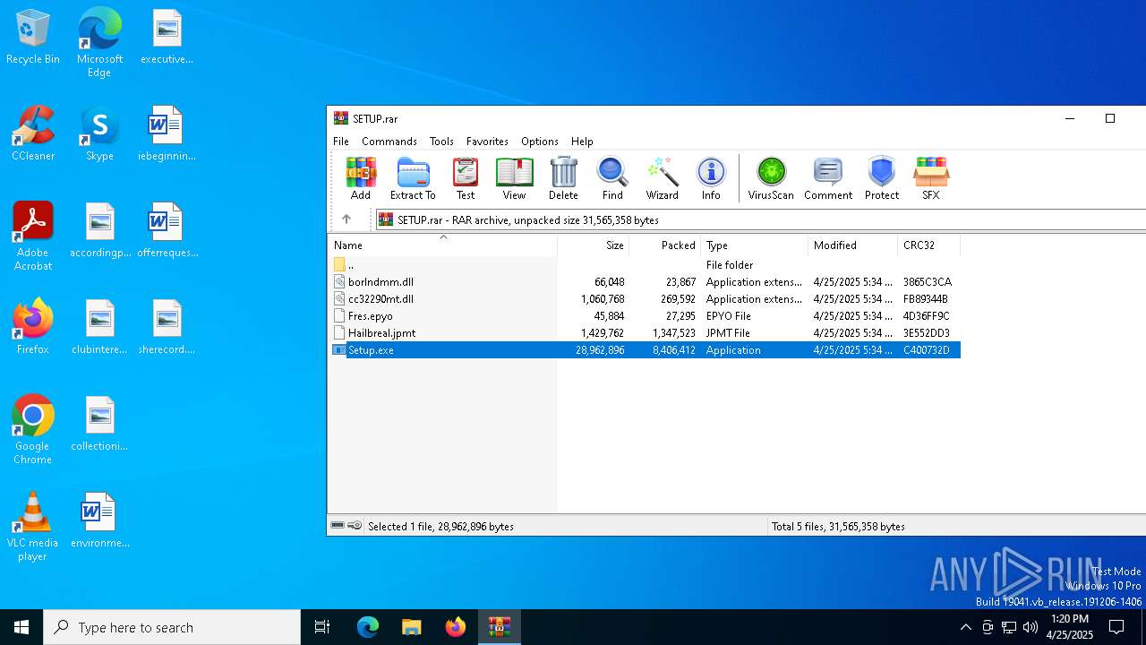Open the Find magnifier tool
The height and width of the screenshot is (645, 1146).
coord(612,178)
